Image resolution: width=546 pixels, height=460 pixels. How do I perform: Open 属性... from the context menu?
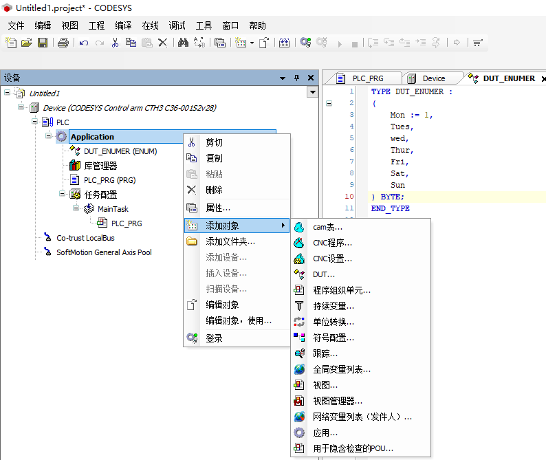pyautogui.click(x=237, y=208)
